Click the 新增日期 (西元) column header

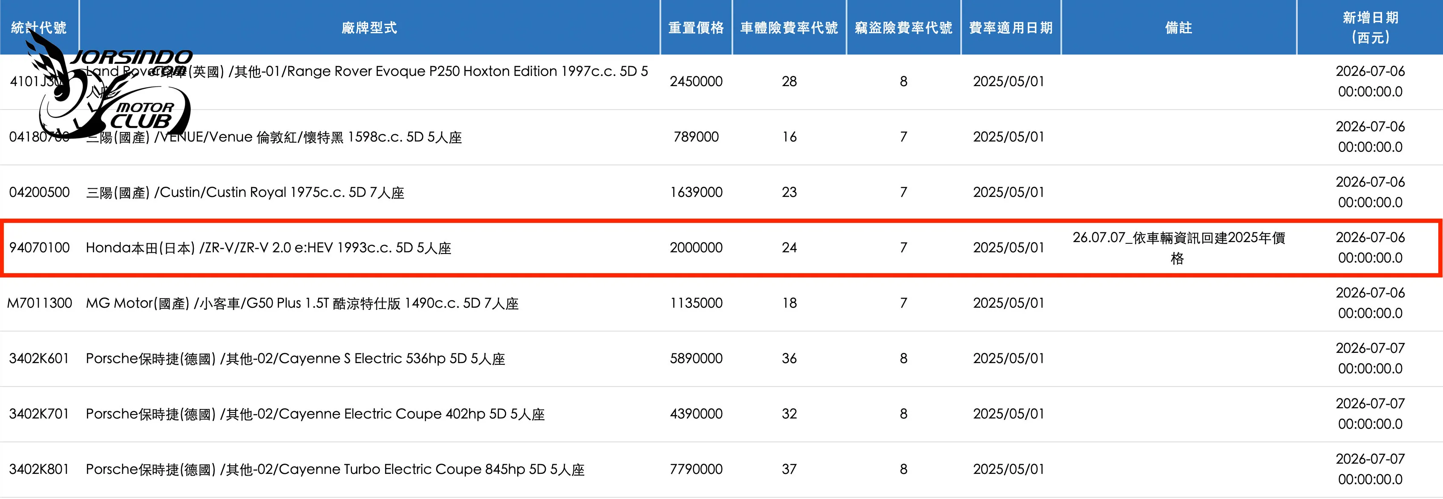pos(1370,27)
